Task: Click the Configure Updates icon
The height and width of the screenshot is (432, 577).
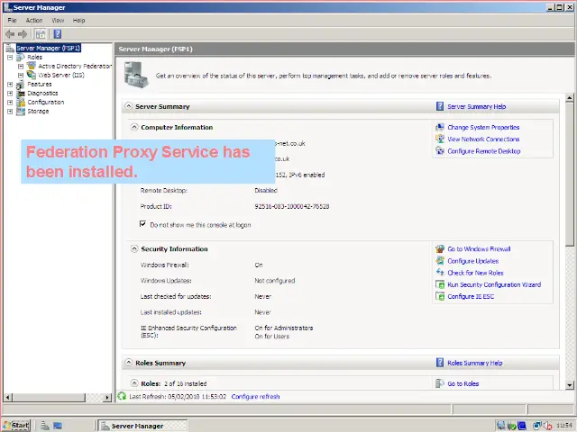Action: (440, 261)
